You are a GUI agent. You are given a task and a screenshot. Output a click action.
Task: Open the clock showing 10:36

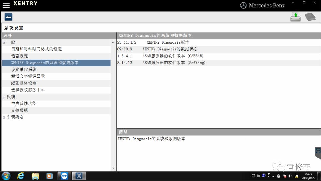pyautogui.click(x=308, y=176)
